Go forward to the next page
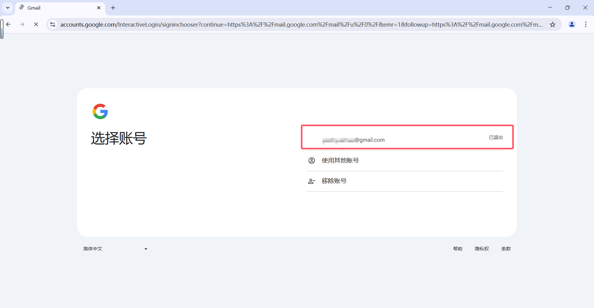 (x=22, y=24)
